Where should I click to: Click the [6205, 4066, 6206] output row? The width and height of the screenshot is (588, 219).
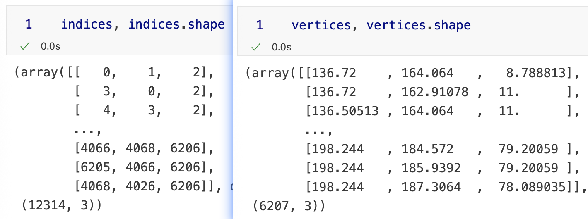pos(144,168)
